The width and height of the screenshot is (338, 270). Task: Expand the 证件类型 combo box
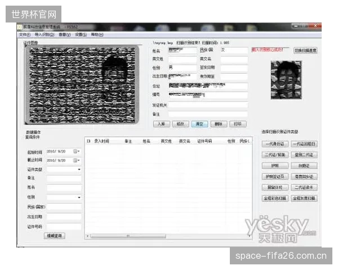[79, 169]
